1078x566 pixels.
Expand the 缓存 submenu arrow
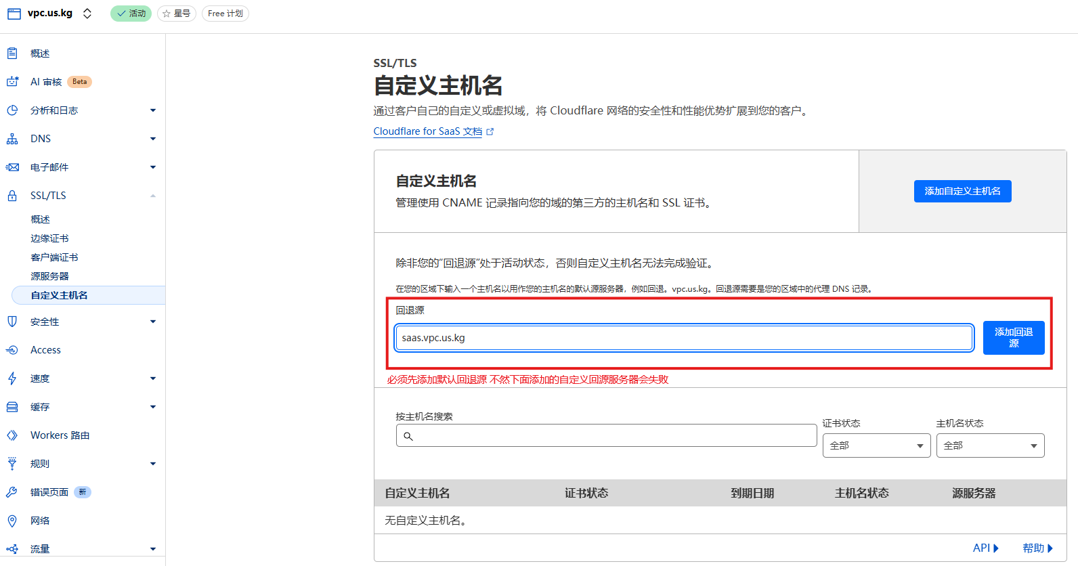153,407
